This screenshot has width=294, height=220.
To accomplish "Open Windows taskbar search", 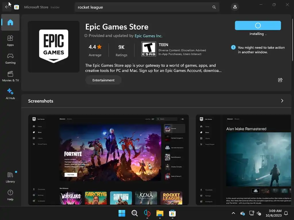I will click(134, 213).
